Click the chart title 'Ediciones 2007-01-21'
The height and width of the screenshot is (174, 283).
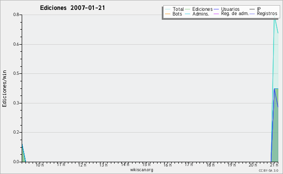click(x=72, y=8)
